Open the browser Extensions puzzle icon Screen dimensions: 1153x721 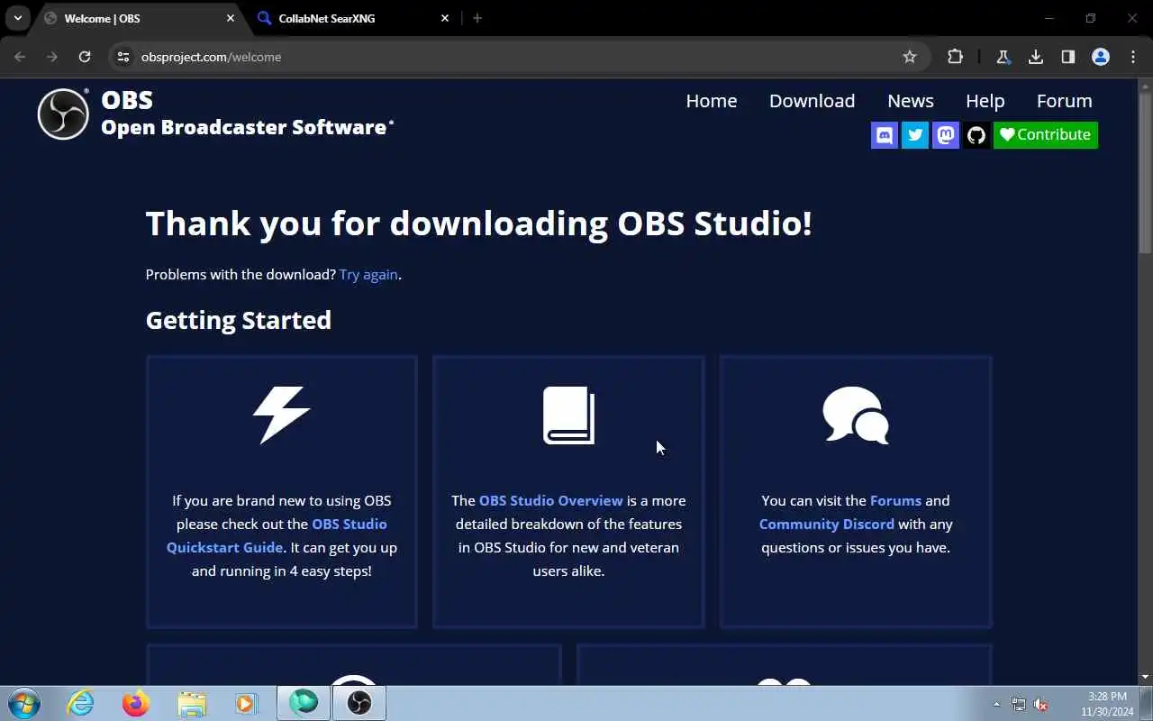point(956,57)
